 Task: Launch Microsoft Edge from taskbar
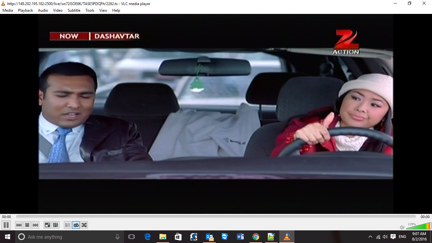point(147,237)
